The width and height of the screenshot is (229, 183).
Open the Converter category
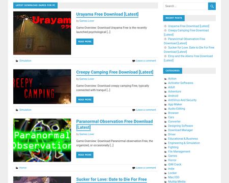(x=174, y=121)
